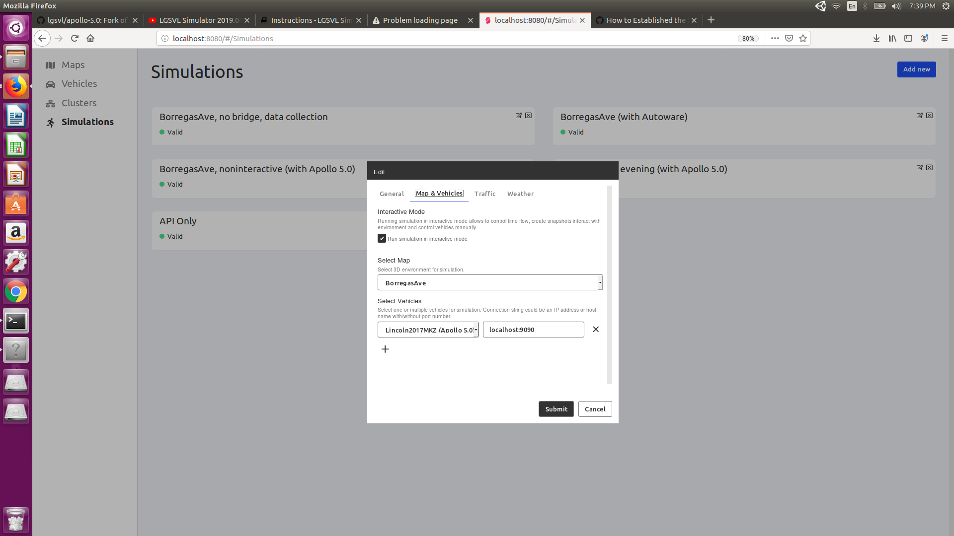Switch to the Map & Vehicles tab
Image resolution: width=954 pixels, height=536 pixels.
click(439, 194)
